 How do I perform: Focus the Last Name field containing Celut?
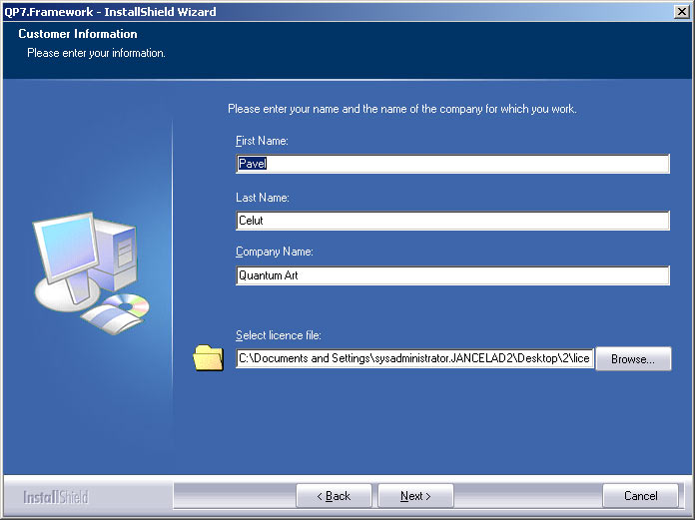click(x=452, y=221)
